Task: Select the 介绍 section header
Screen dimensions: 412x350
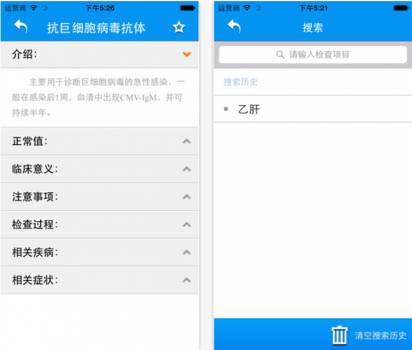Action: pyautogui.click(x=25, y=54)
